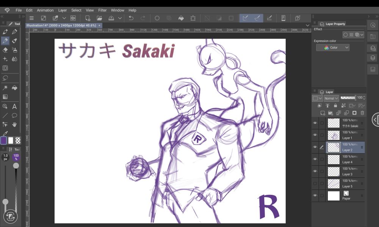The image size is (379, 227).
Task: Select the Eyedropper tool
Action: click(x=5, y=133)
